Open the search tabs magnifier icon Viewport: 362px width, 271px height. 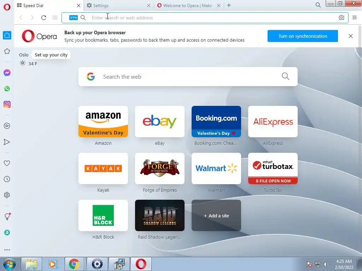click(318, 5)
